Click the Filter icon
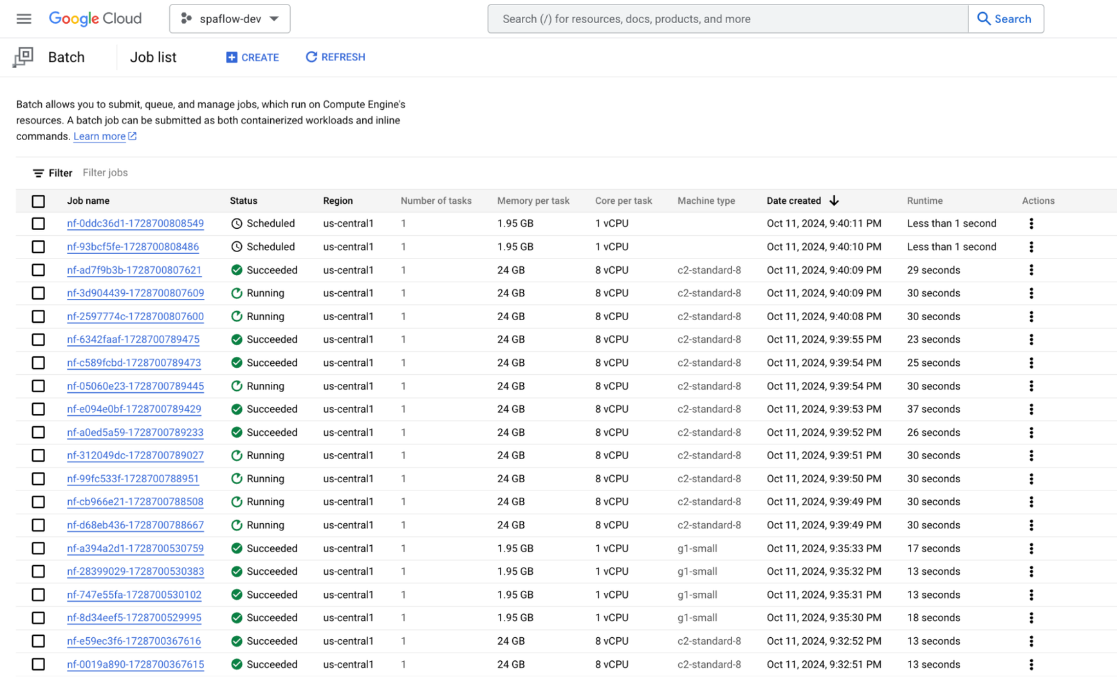The image size is (1117, 677). click(x=38, y=173)
